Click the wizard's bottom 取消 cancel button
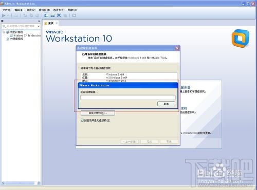This screenshot has height=190, width=257. tap(169, 142)
